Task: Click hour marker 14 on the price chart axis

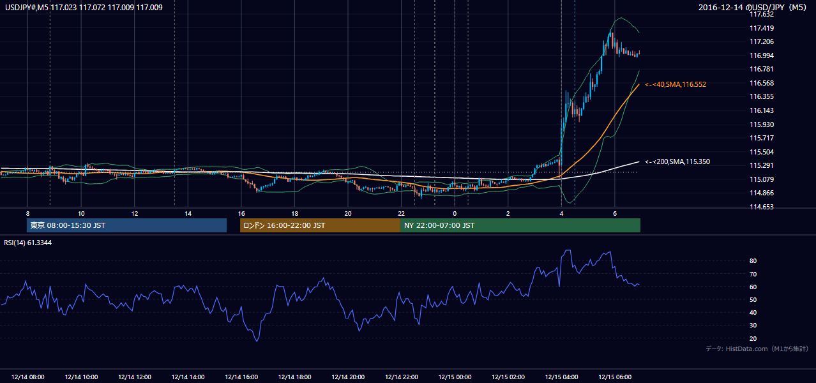Action: (188, 213)
